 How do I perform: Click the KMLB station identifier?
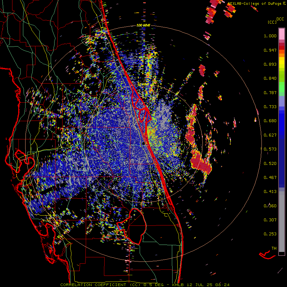click(178, 285)
